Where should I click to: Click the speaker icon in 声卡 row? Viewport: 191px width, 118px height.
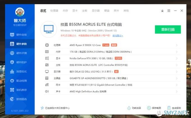click(47, 91)
